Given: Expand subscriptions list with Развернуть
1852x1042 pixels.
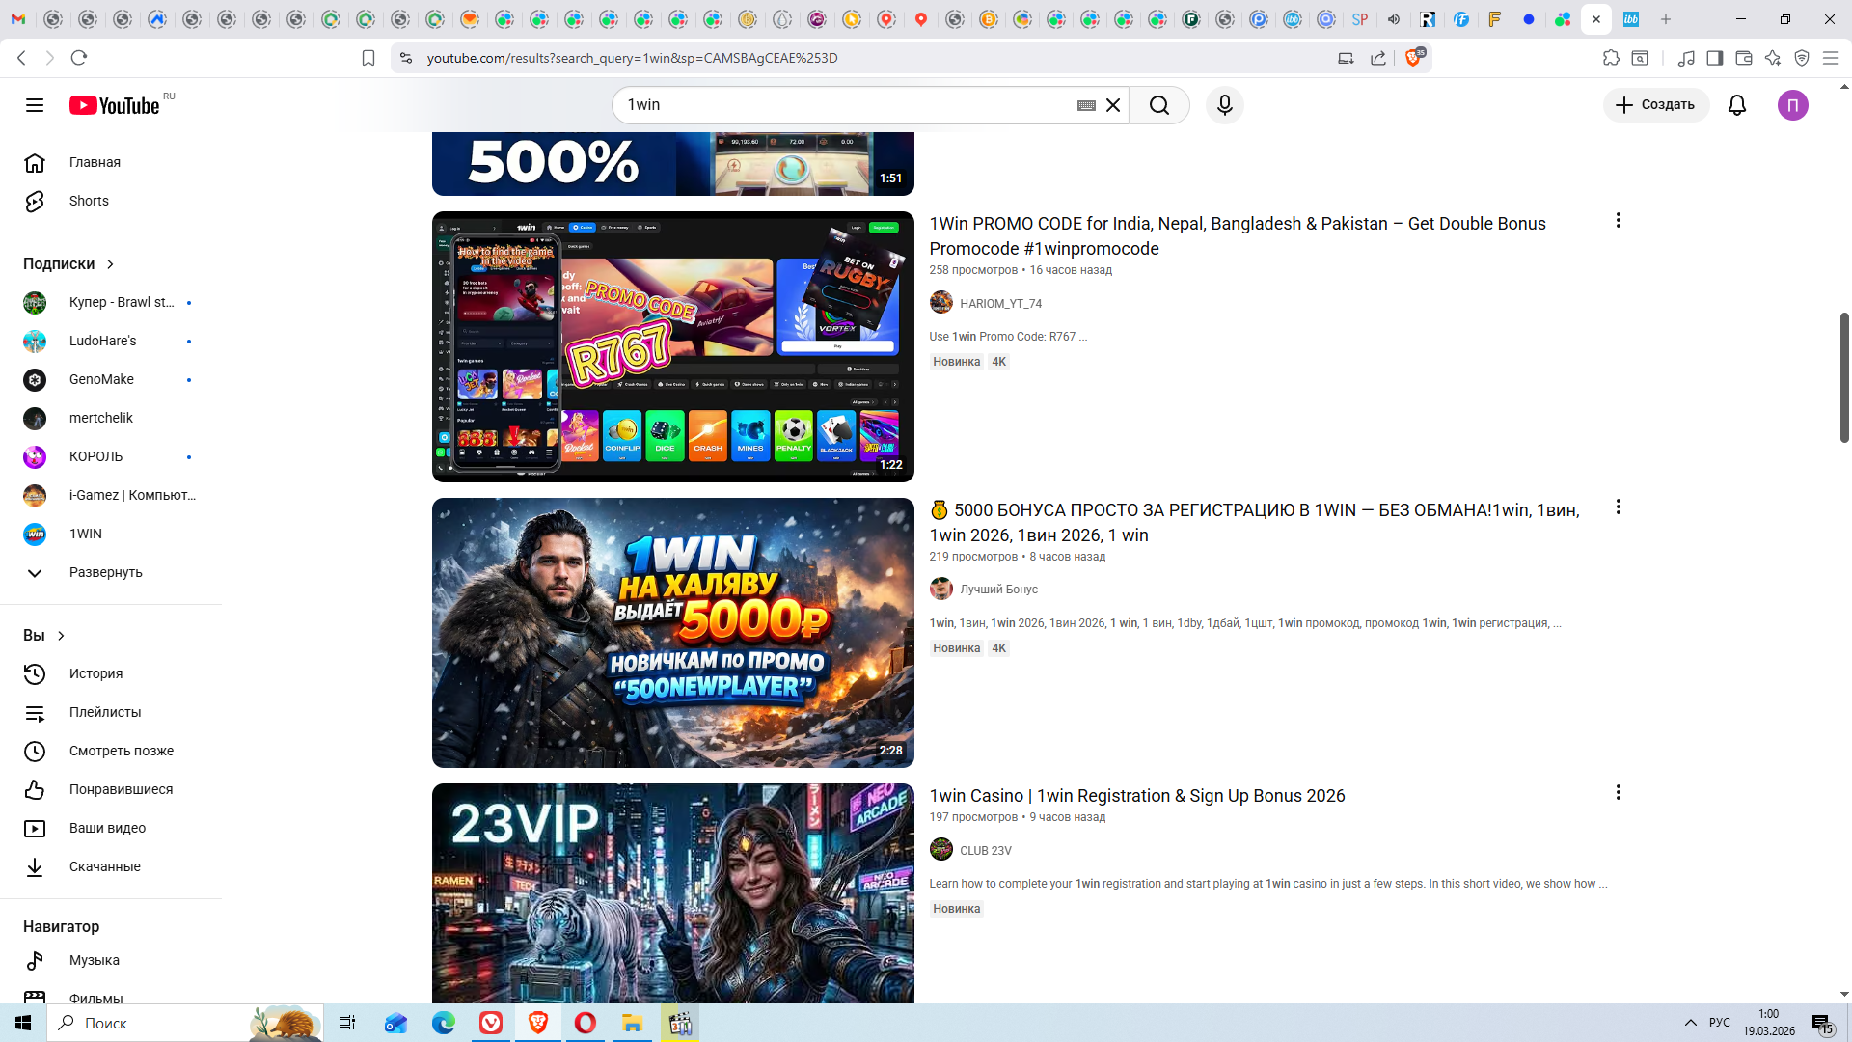Looking at the screenshot, I should pyautogui.click(x=105, y=572).
